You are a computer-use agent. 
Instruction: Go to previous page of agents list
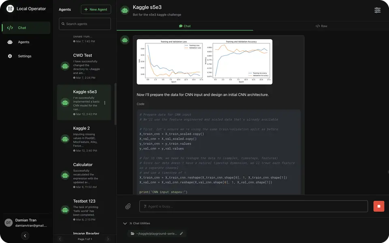click(x=60, y=239)
